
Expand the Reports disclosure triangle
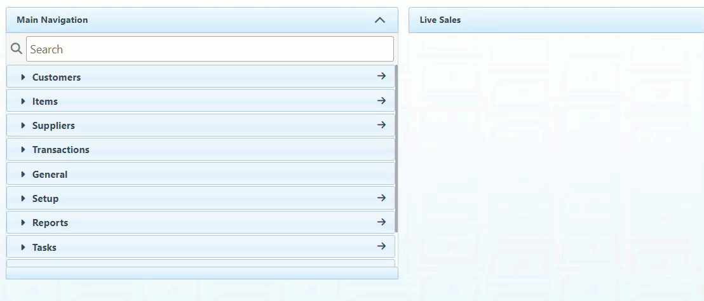pos(24,223)
